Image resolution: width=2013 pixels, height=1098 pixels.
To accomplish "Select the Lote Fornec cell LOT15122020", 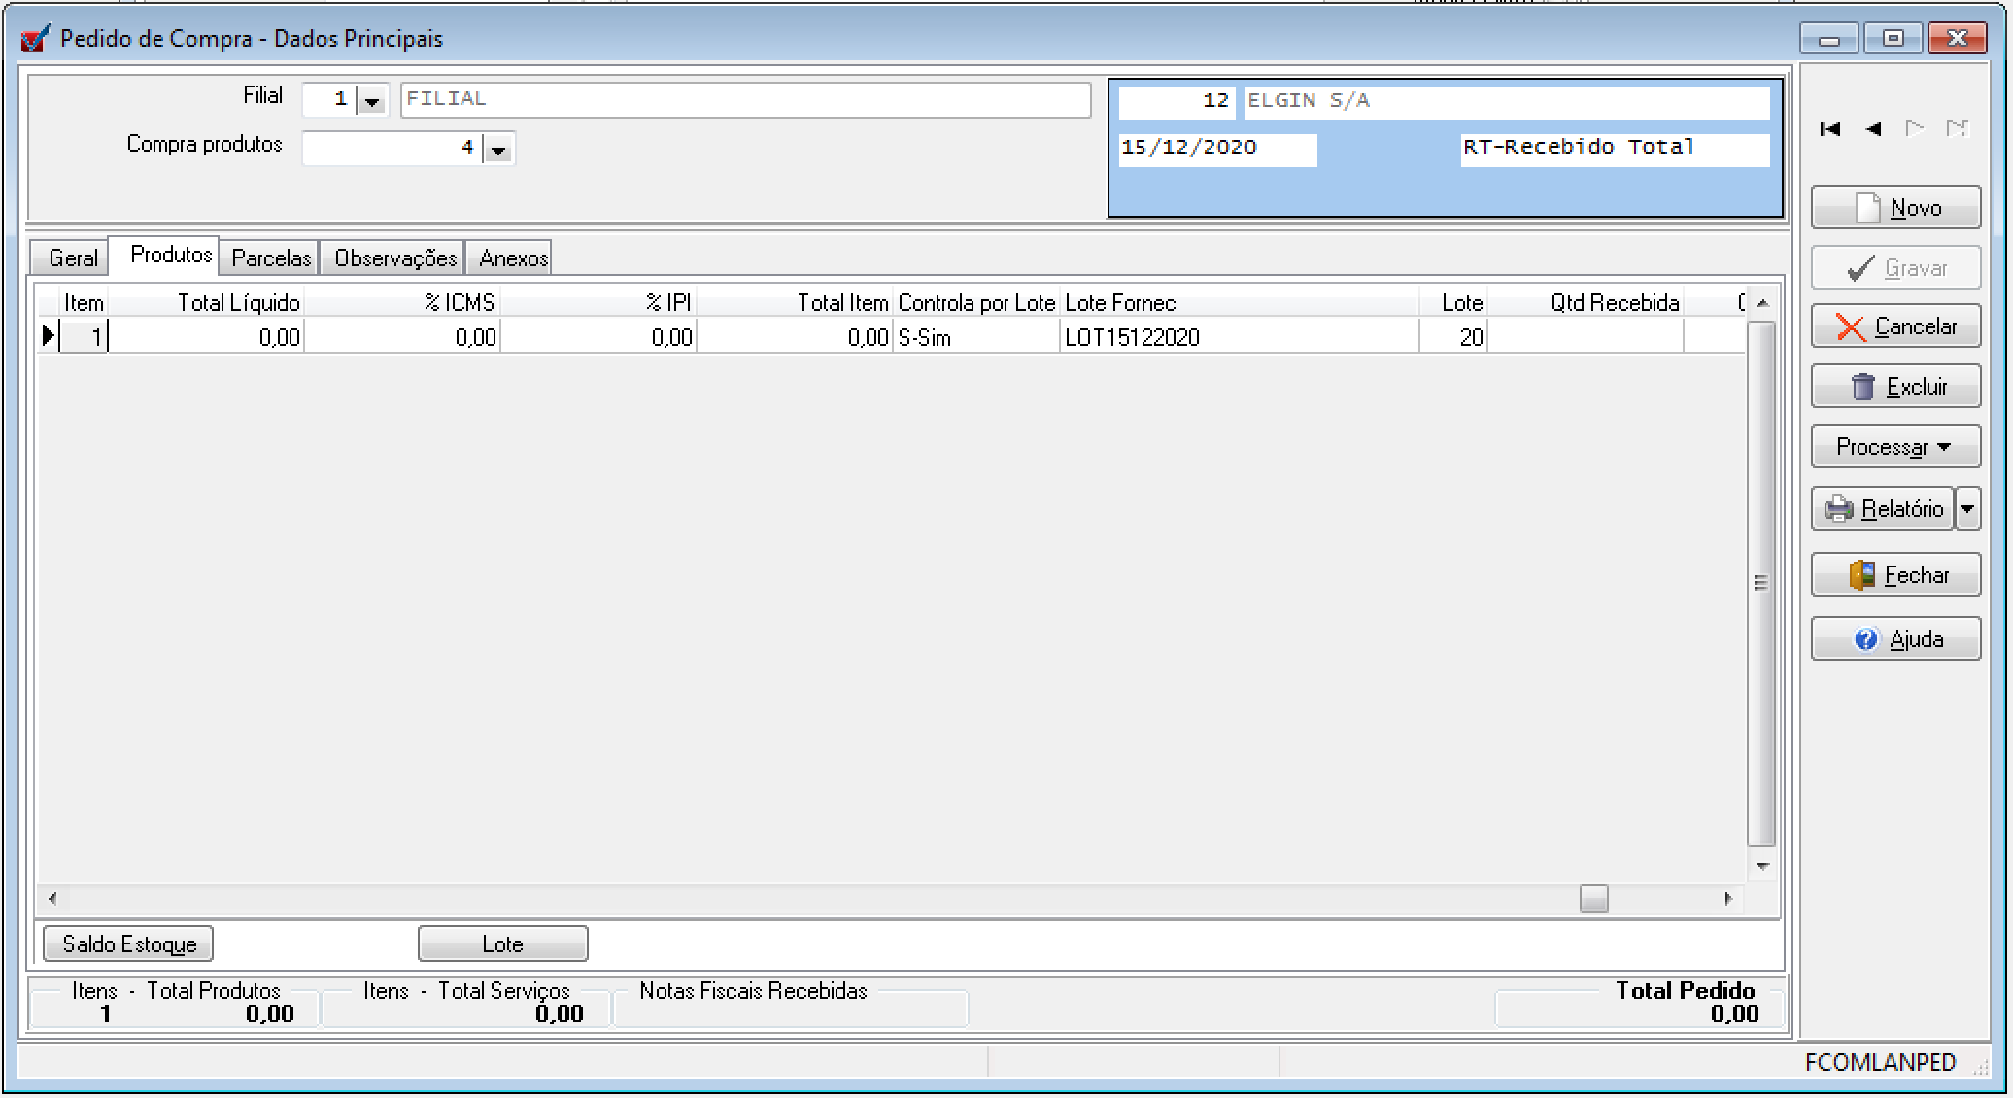I will [x=1132, y=338].
